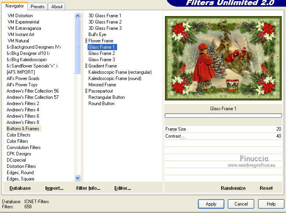
Task: Choose Glass Frame 1 filter
Action: (x=102, y=47)
